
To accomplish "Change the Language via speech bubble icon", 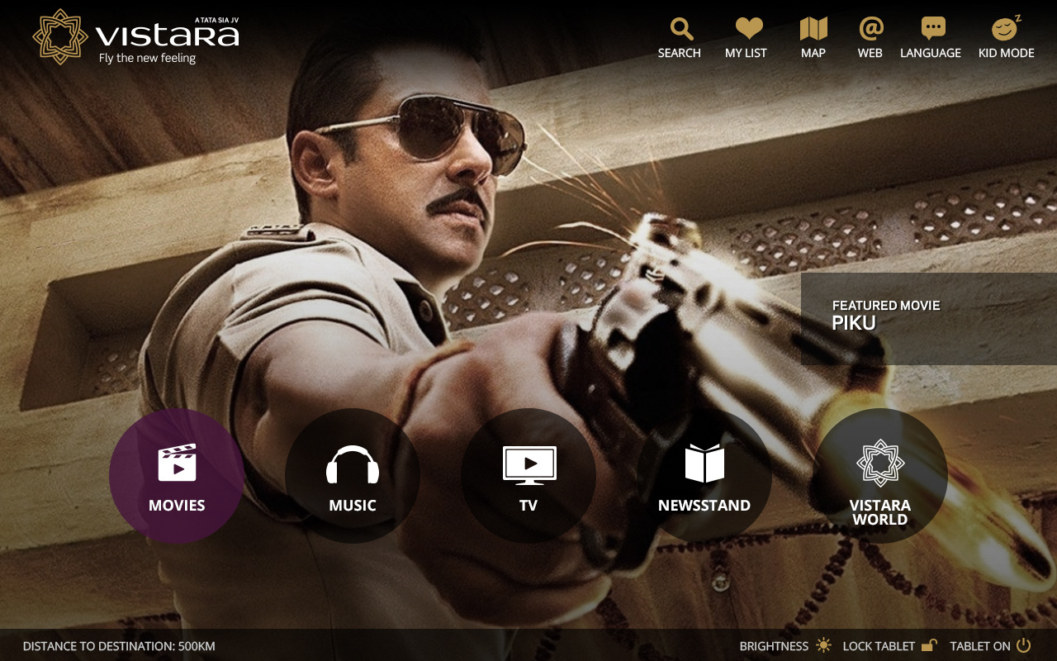I will tap(933, 29).
